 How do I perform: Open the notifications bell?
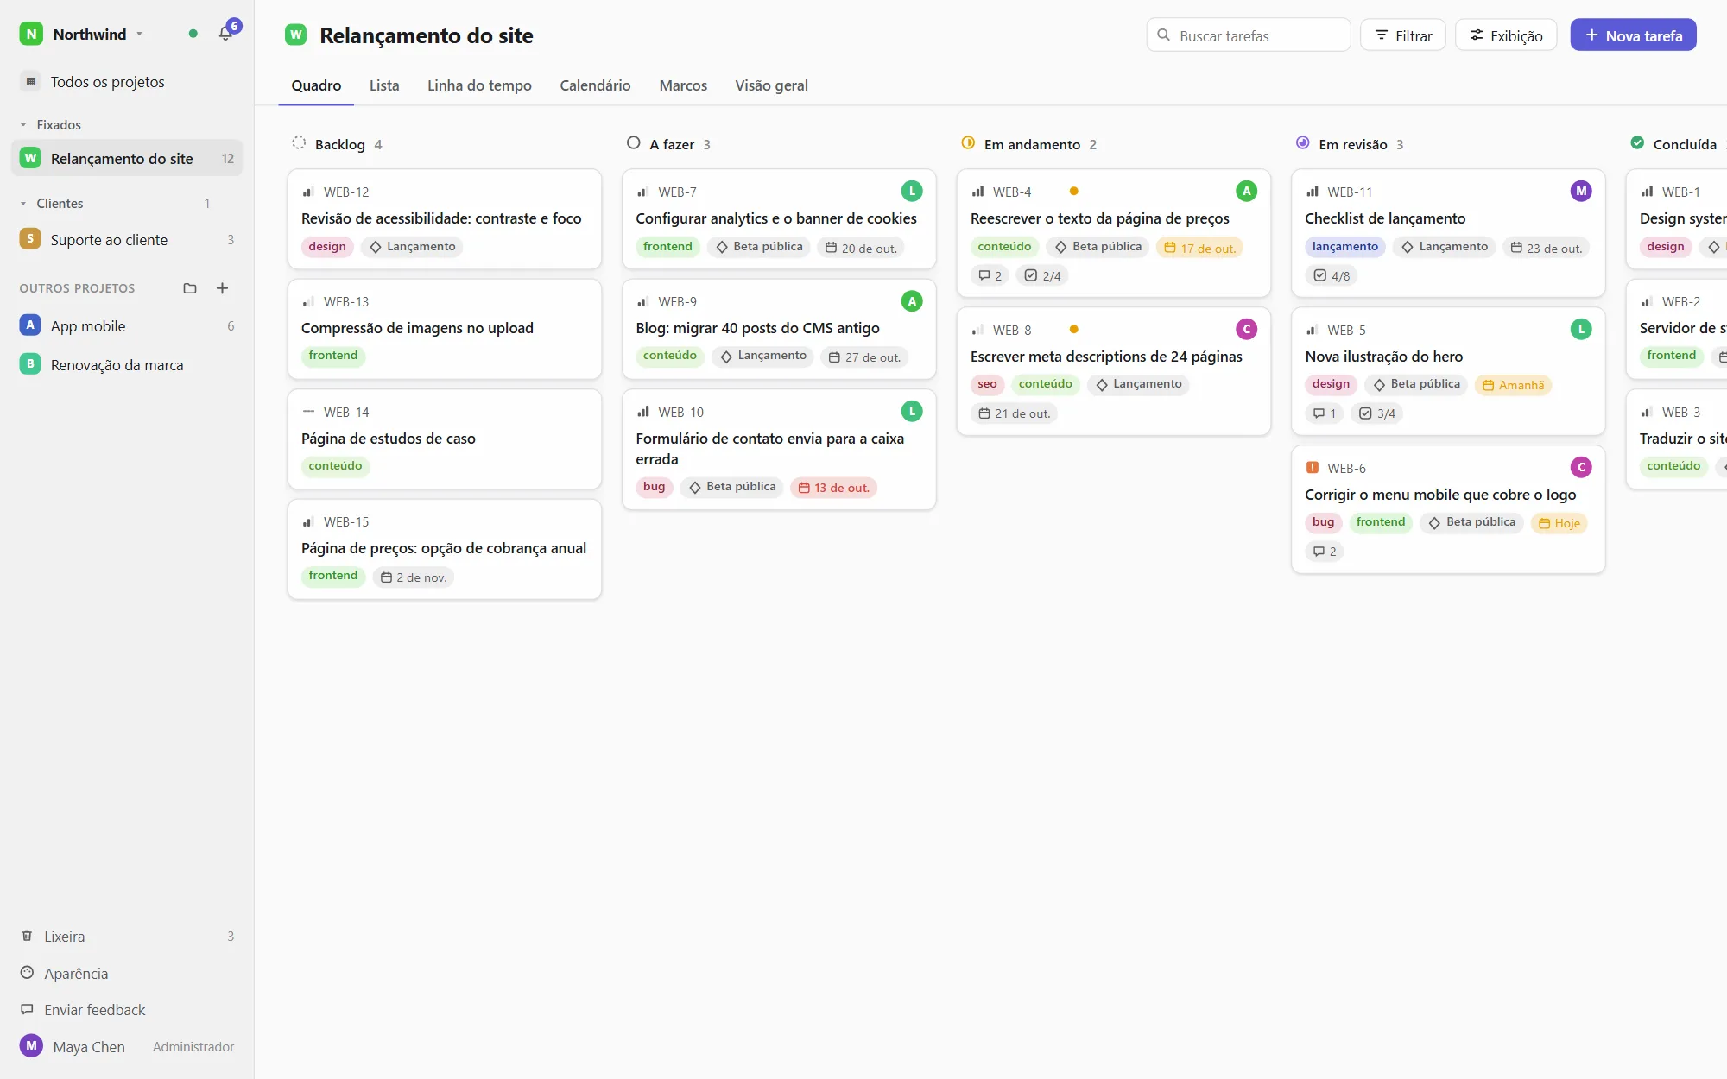[x=226, y=34]
